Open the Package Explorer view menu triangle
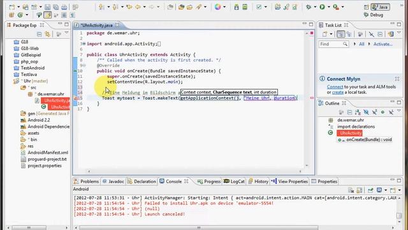Viewport: 408px width, 230px height. coord(66,33)
